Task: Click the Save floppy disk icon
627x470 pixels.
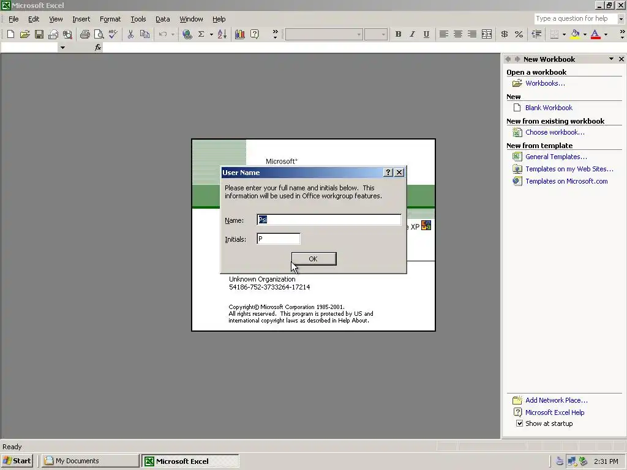Action: pyautogui.click(x=39, y=34)
